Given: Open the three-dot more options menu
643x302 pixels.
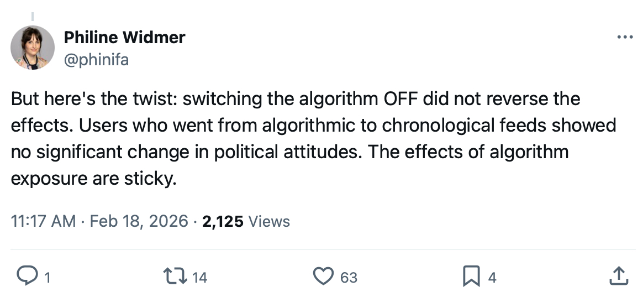Looking at the screenshot, I should pyautogui.click(x=625, y=38).
